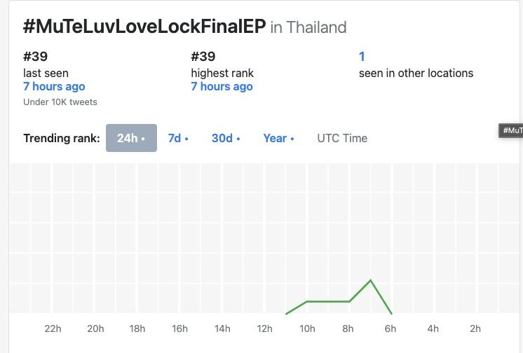
Task: Open the '1' other locations count link
Action: pos(362,57)
